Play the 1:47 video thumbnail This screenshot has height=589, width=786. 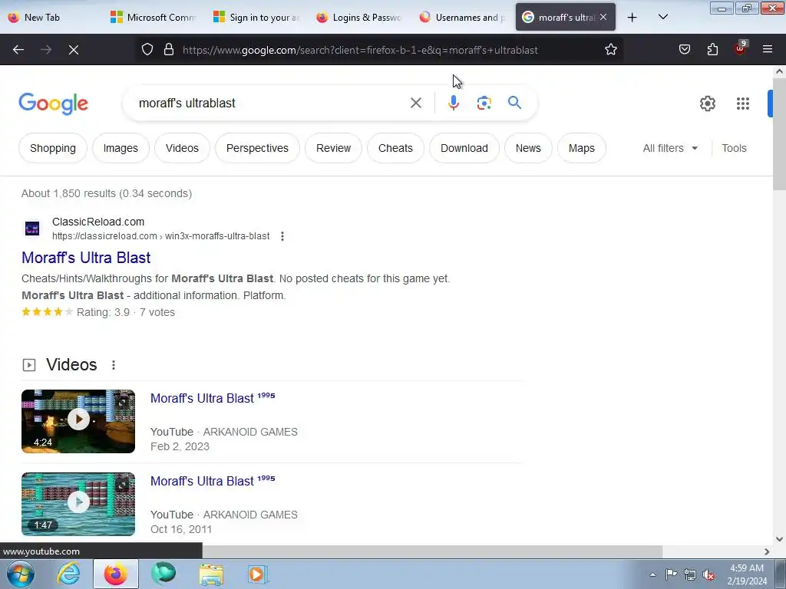(78, 504)
